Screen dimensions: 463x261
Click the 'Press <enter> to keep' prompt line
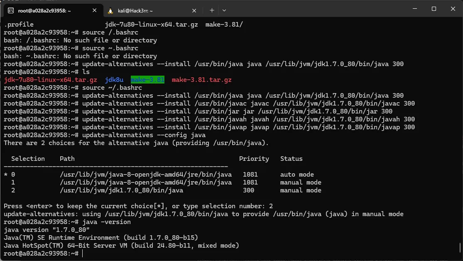pyautogui.click(x=138, y=206)
